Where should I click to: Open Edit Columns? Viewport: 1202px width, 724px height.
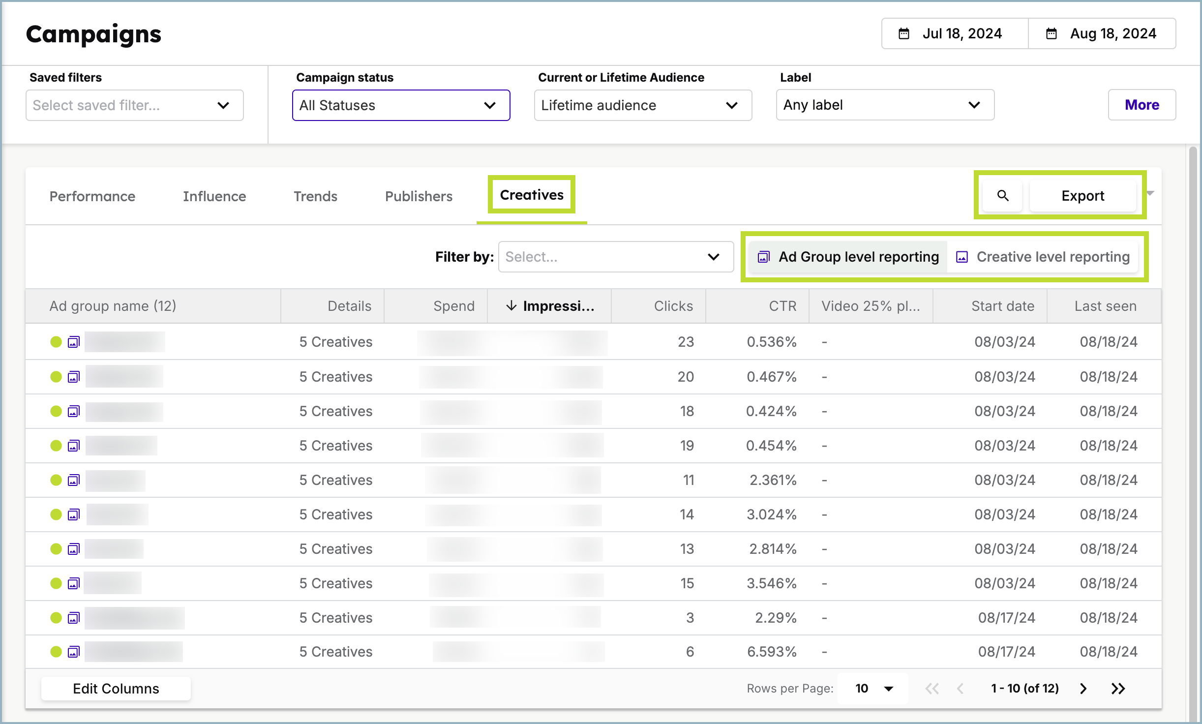[116, 689]
